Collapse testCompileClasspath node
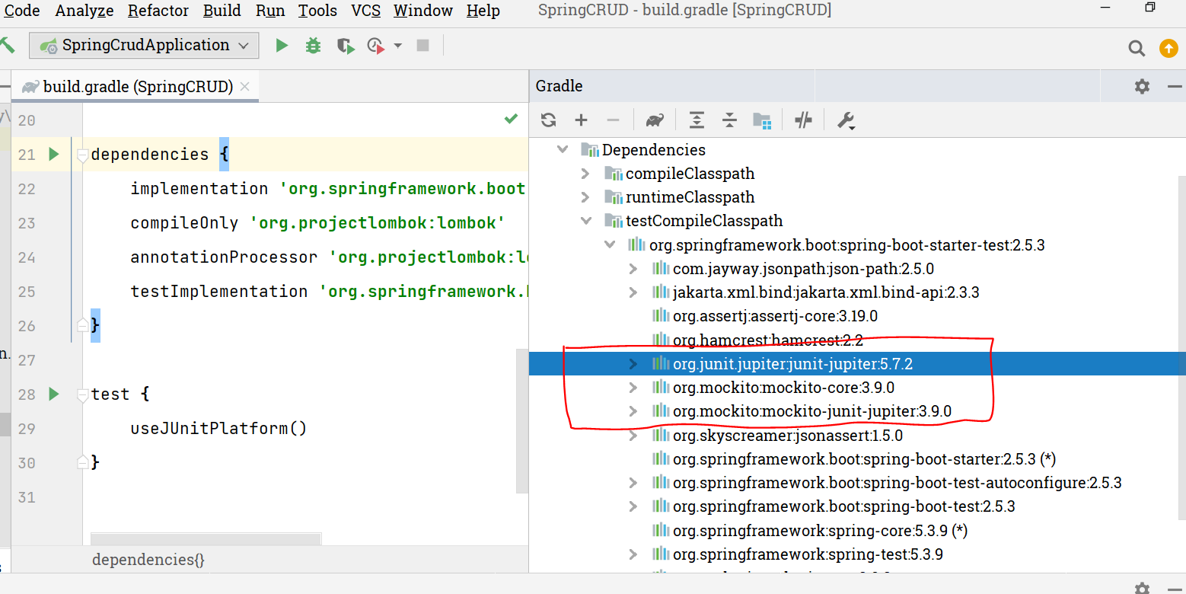The image size is (1186, 594). 586,221
